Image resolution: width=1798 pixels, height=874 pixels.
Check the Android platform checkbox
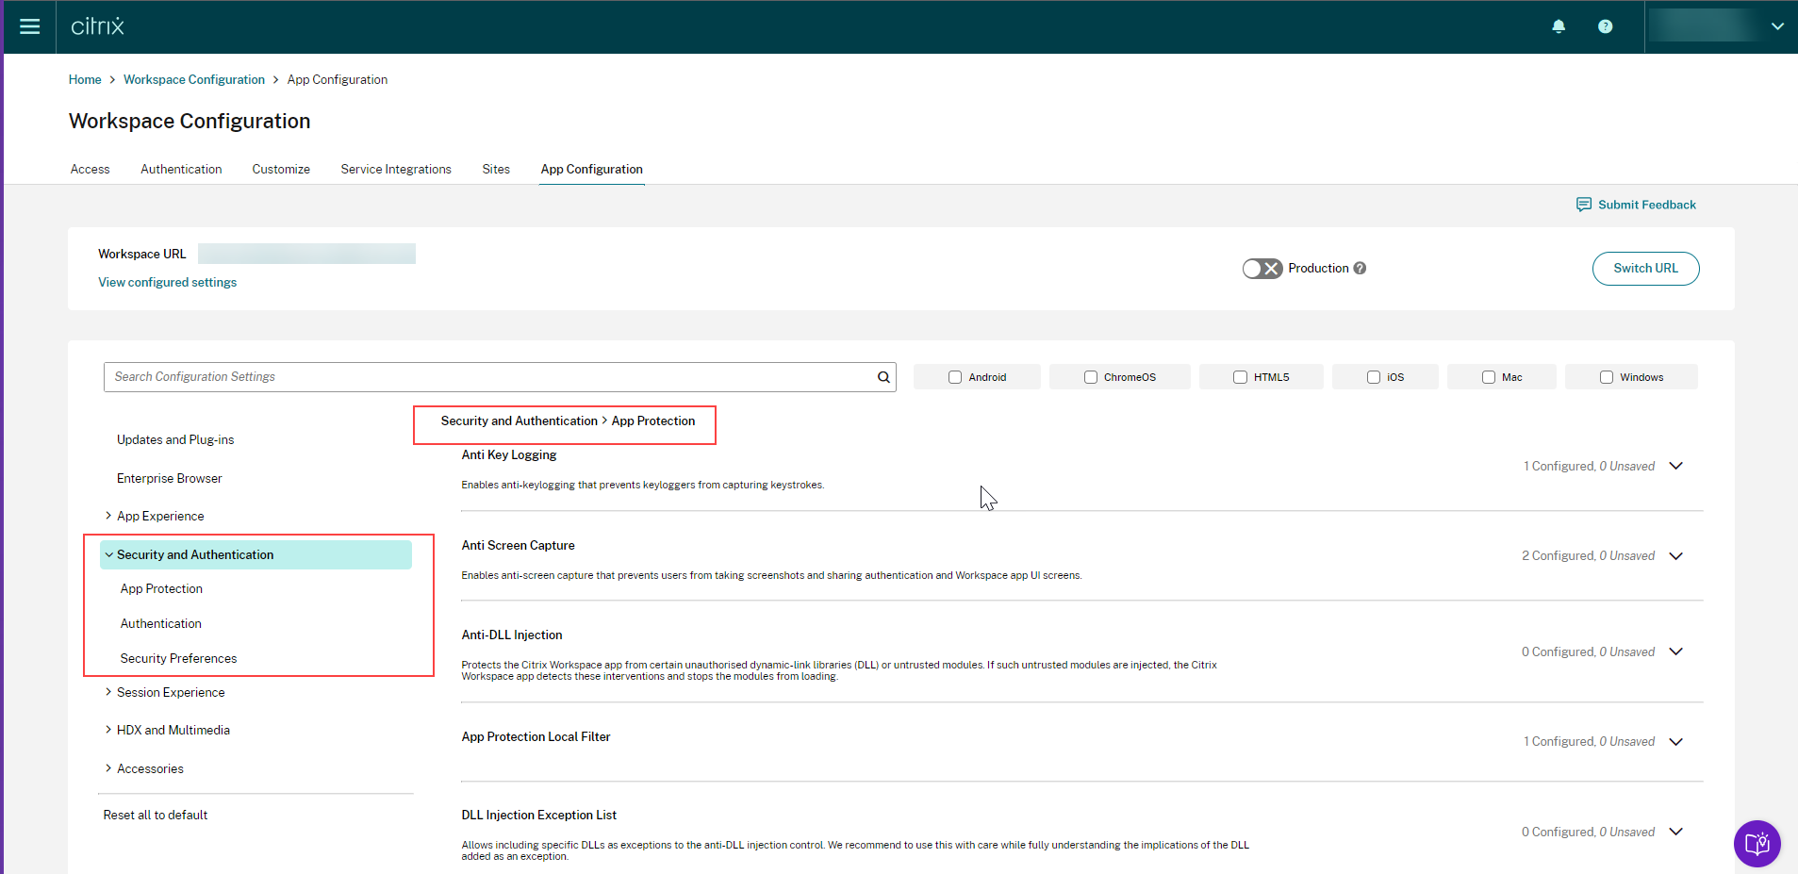(955, 377)
